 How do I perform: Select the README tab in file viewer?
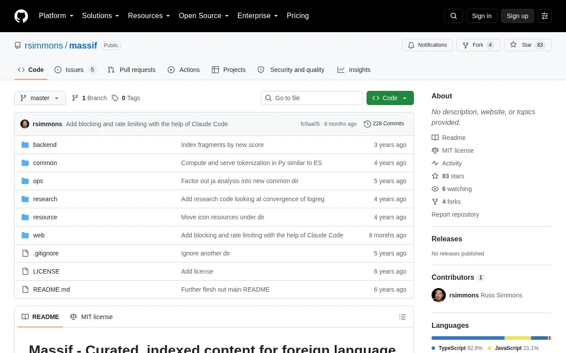coord(40,317)
